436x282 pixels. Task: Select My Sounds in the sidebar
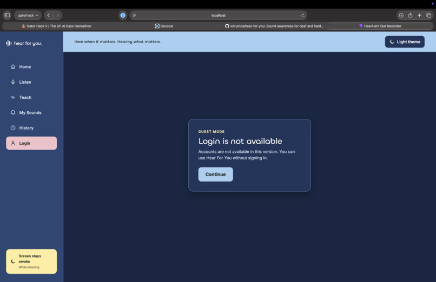[31, 113]
